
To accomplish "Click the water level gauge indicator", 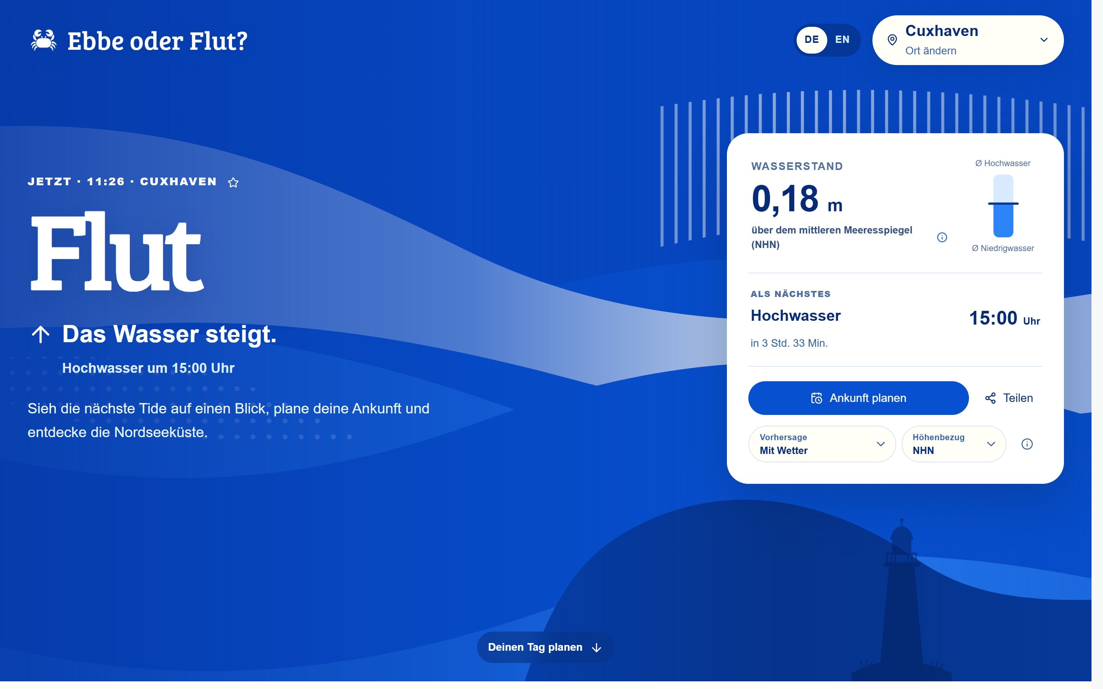I will pos(1003,206).
